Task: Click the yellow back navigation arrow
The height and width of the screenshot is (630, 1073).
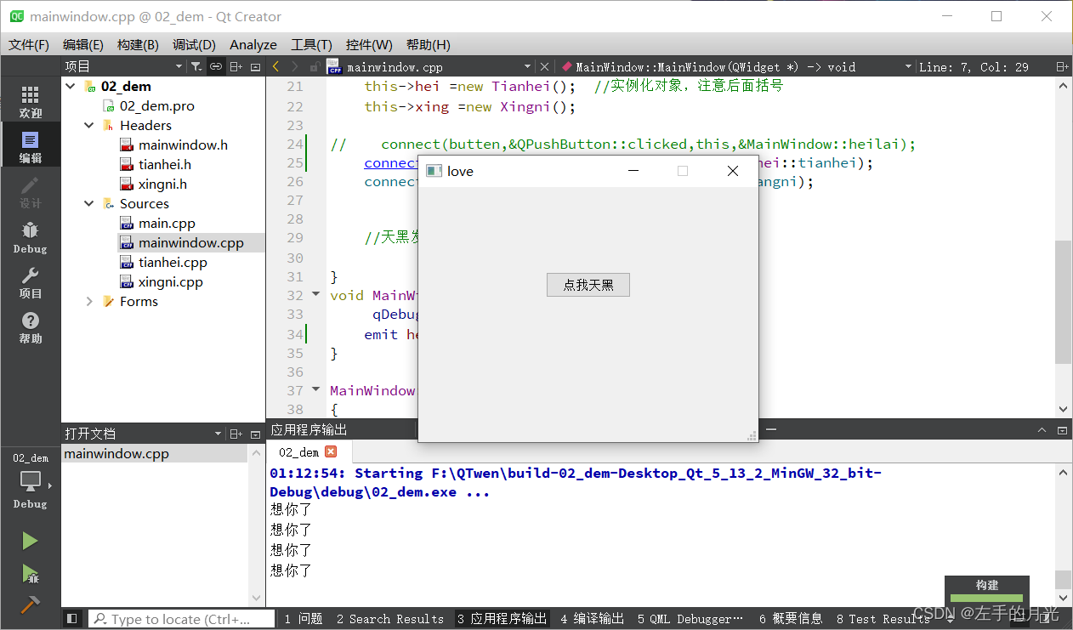Action: 275,66
